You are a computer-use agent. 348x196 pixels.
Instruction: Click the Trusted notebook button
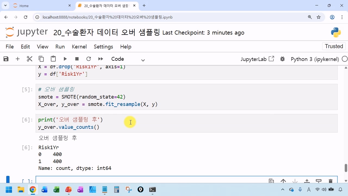(334, 46)
